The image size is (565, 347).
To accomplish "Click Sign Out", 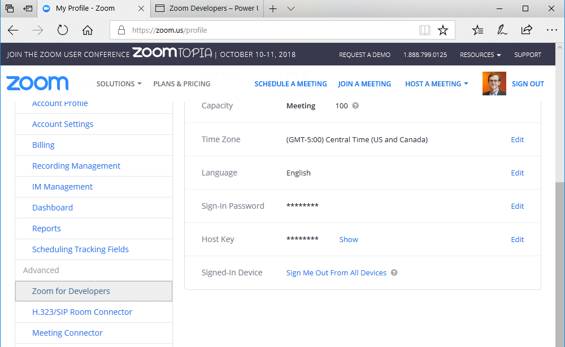I will point(528,84).
